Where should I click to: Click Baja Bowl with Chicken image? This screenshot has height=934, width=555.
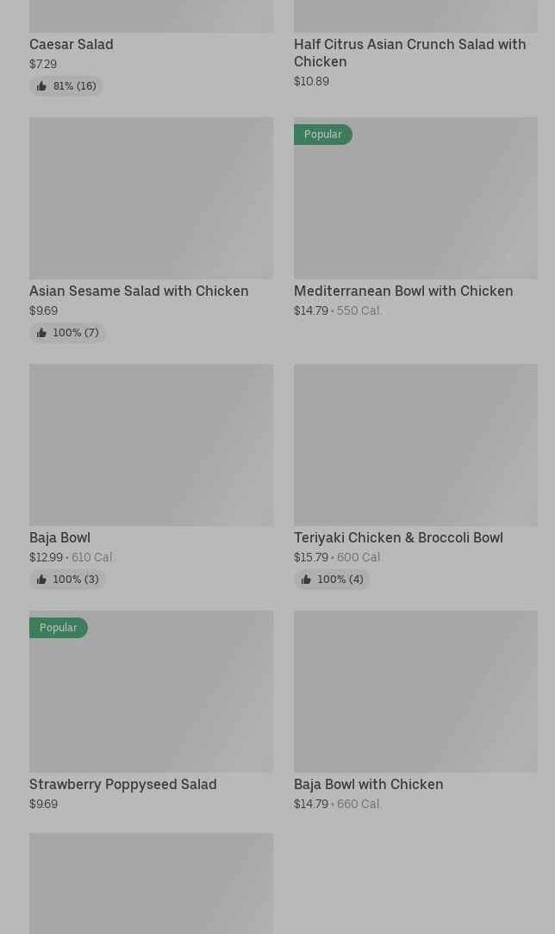415,691
